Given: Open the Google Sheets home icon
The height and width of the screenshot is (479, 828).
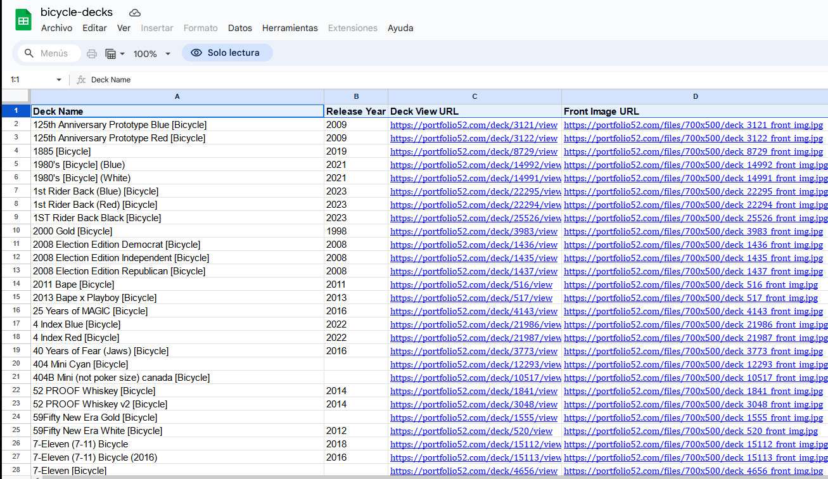Looking at the screenshot, I should click(x=23, y=20).
